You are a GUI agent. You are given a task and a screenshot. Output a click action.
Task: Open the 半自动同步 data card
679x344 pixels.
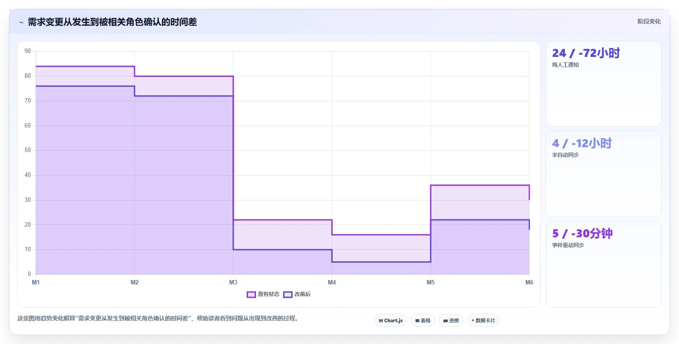[x=603, y=174]
